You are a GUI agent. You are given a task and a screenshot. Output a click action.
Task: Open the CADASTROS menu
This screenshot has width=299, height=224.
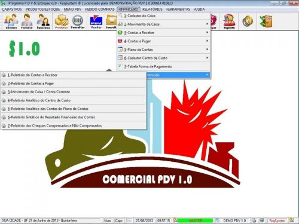(x=12, y=10)
